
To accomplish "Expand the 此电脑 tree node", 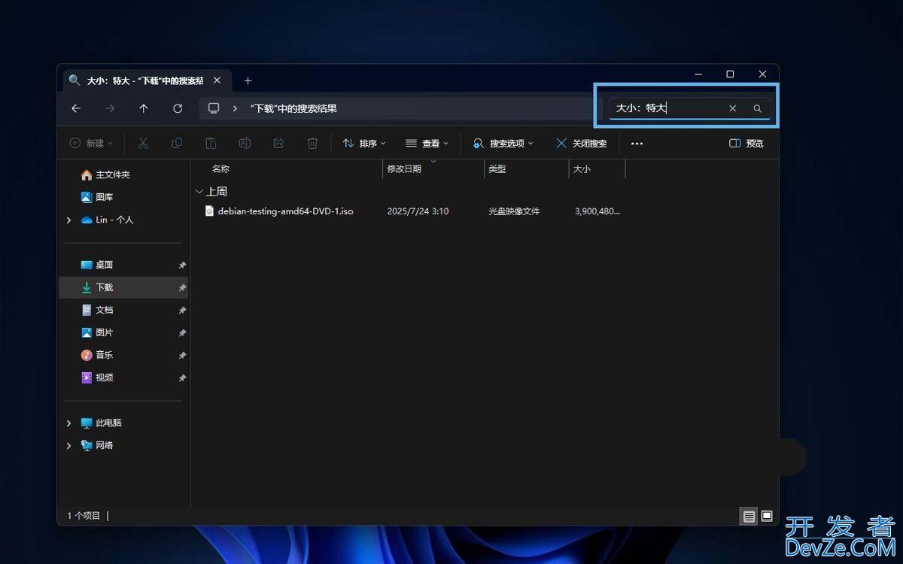I will [68, 423].
